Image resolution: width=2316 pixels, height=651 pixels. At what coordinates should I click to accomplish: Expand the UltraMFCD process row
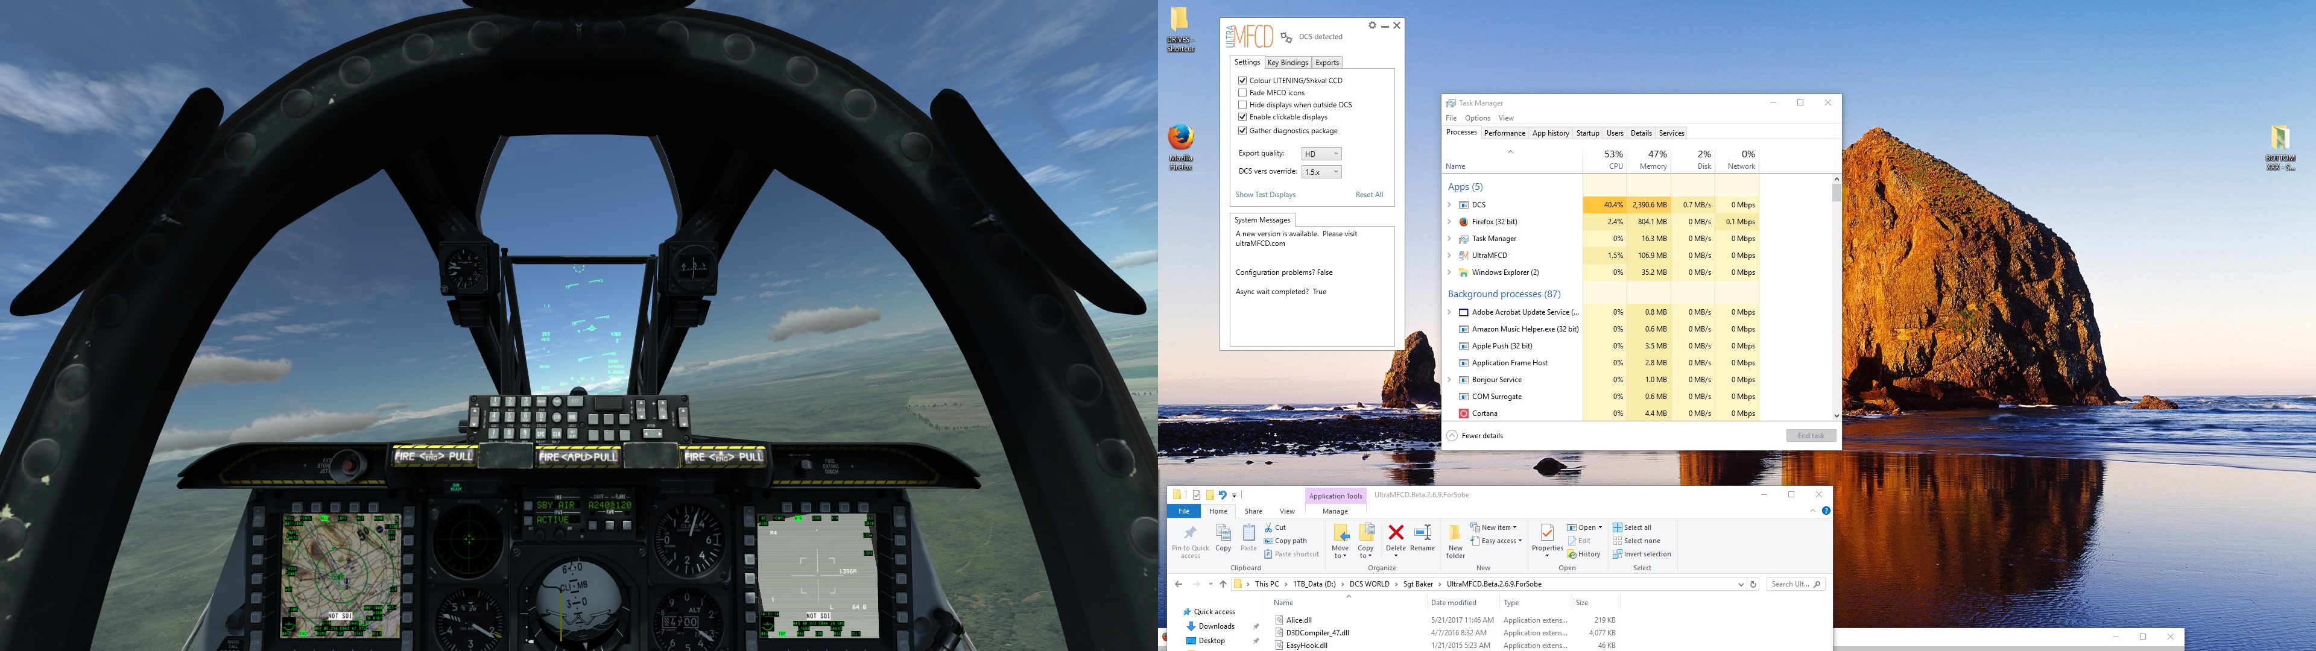click(1449, 256)
